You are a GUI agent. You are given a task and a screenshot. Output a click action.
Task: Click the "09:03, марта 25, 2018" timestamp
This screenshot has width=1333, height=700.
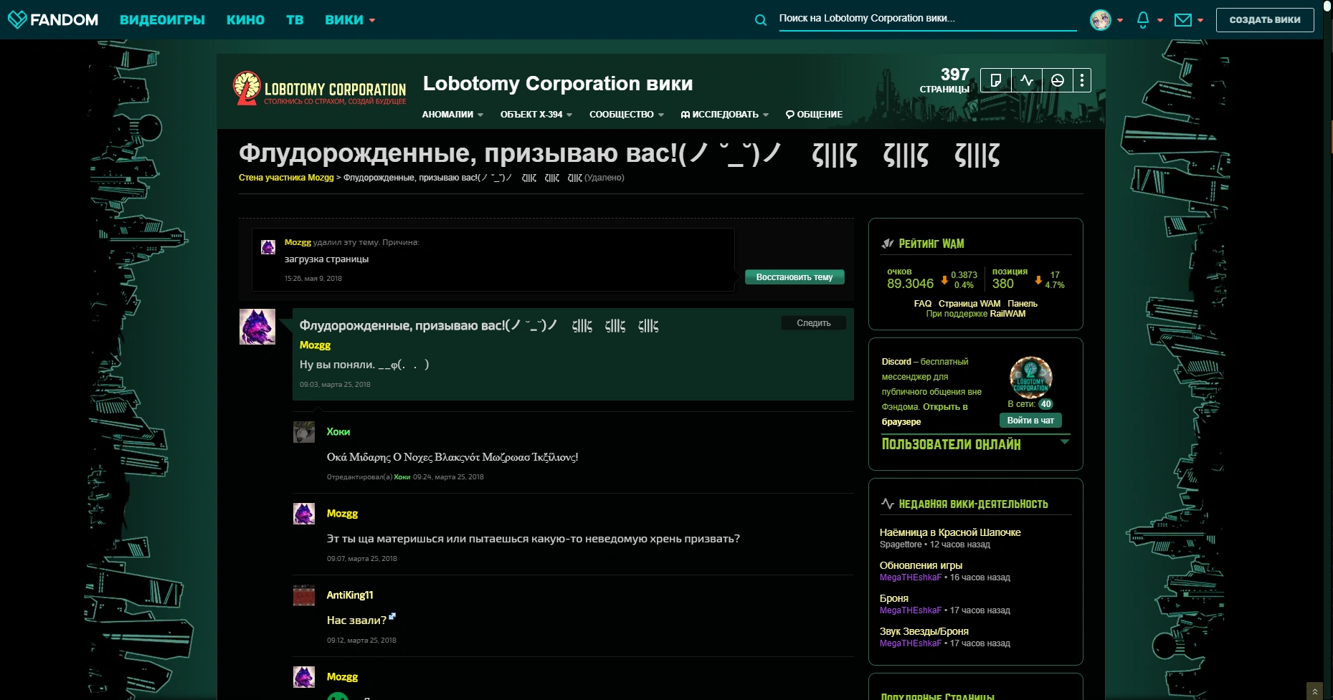[335, 385]
